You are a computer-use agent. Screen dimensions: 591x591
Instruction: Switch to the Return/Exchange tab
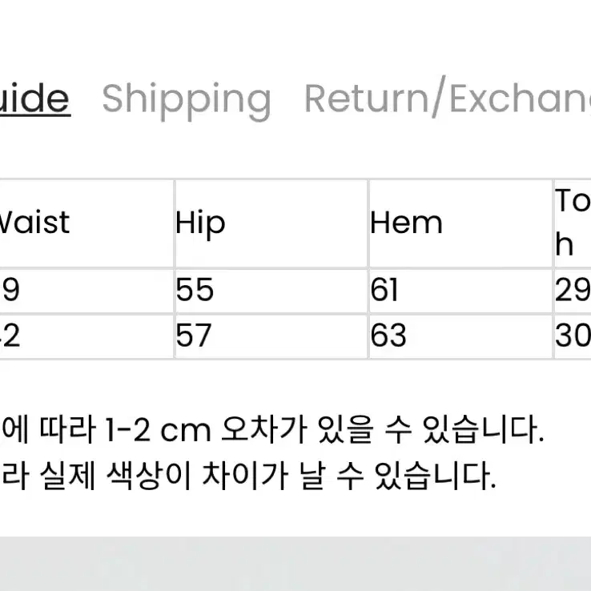click(448, 96)
